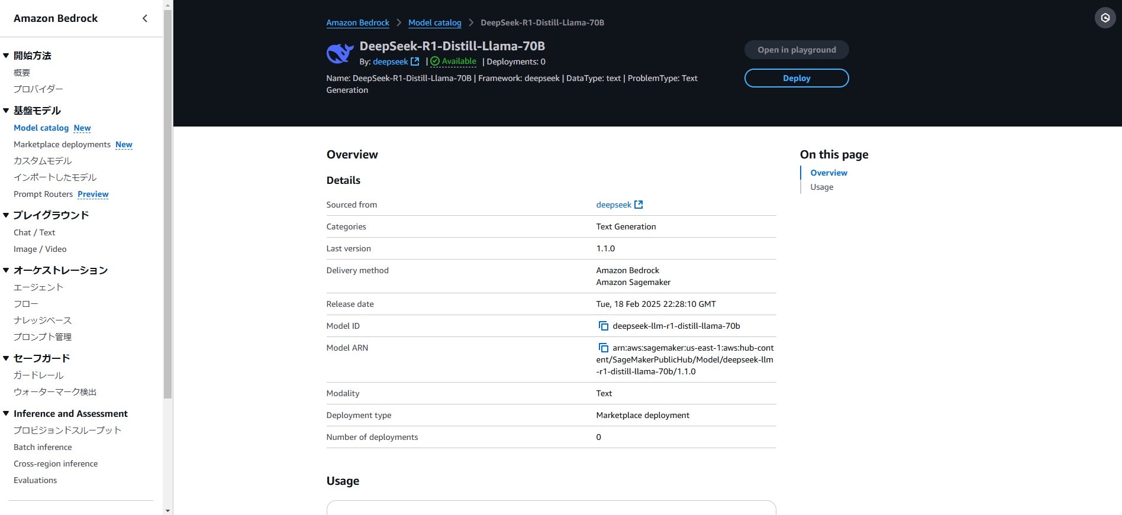The height and width of the screenshot is (515, 1122).
Task: Open フロー page
Action: (x=26, y=304)
